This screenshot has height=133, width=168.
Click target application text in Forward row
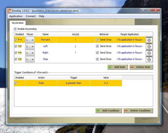pos(130,40)
